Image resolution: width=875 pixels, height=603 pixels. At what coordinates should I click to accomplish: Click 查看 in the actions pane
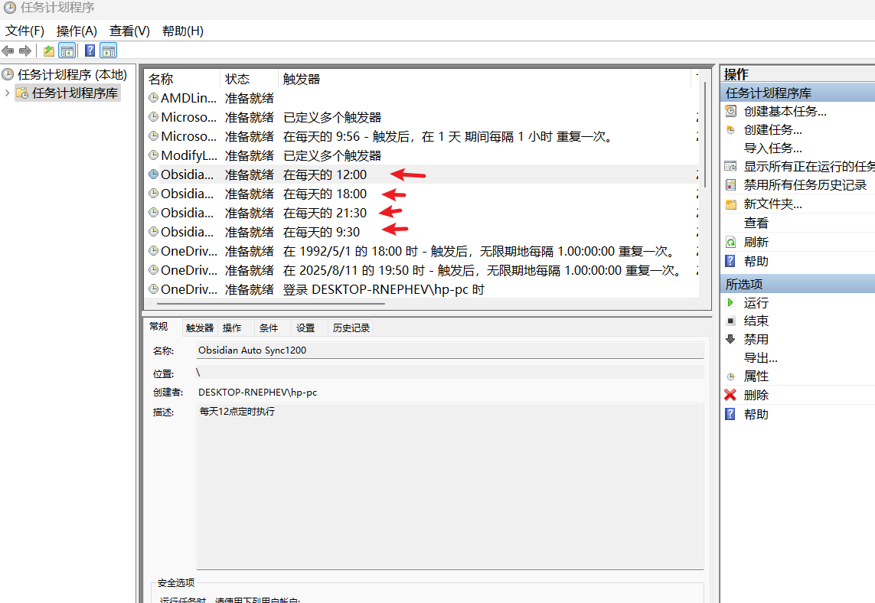tap(756, 223)
